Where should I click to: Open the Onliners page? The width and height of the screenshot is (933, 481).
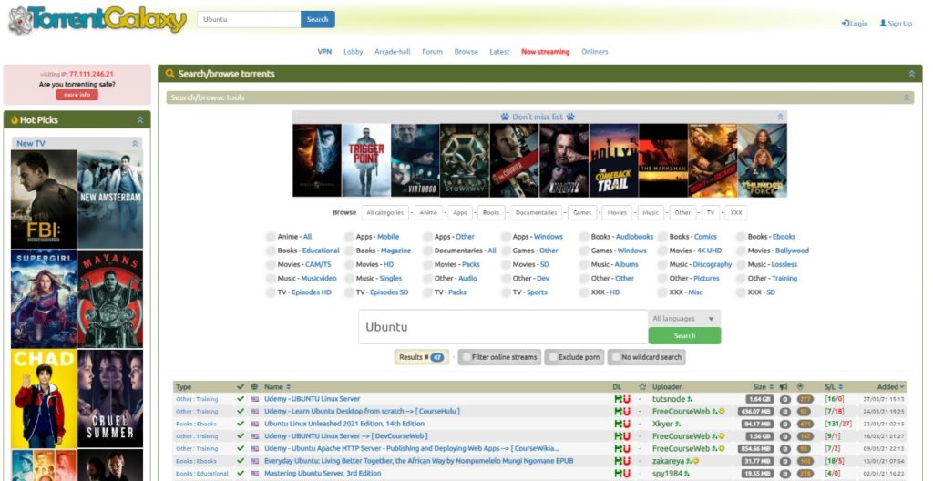coord(594,52)
